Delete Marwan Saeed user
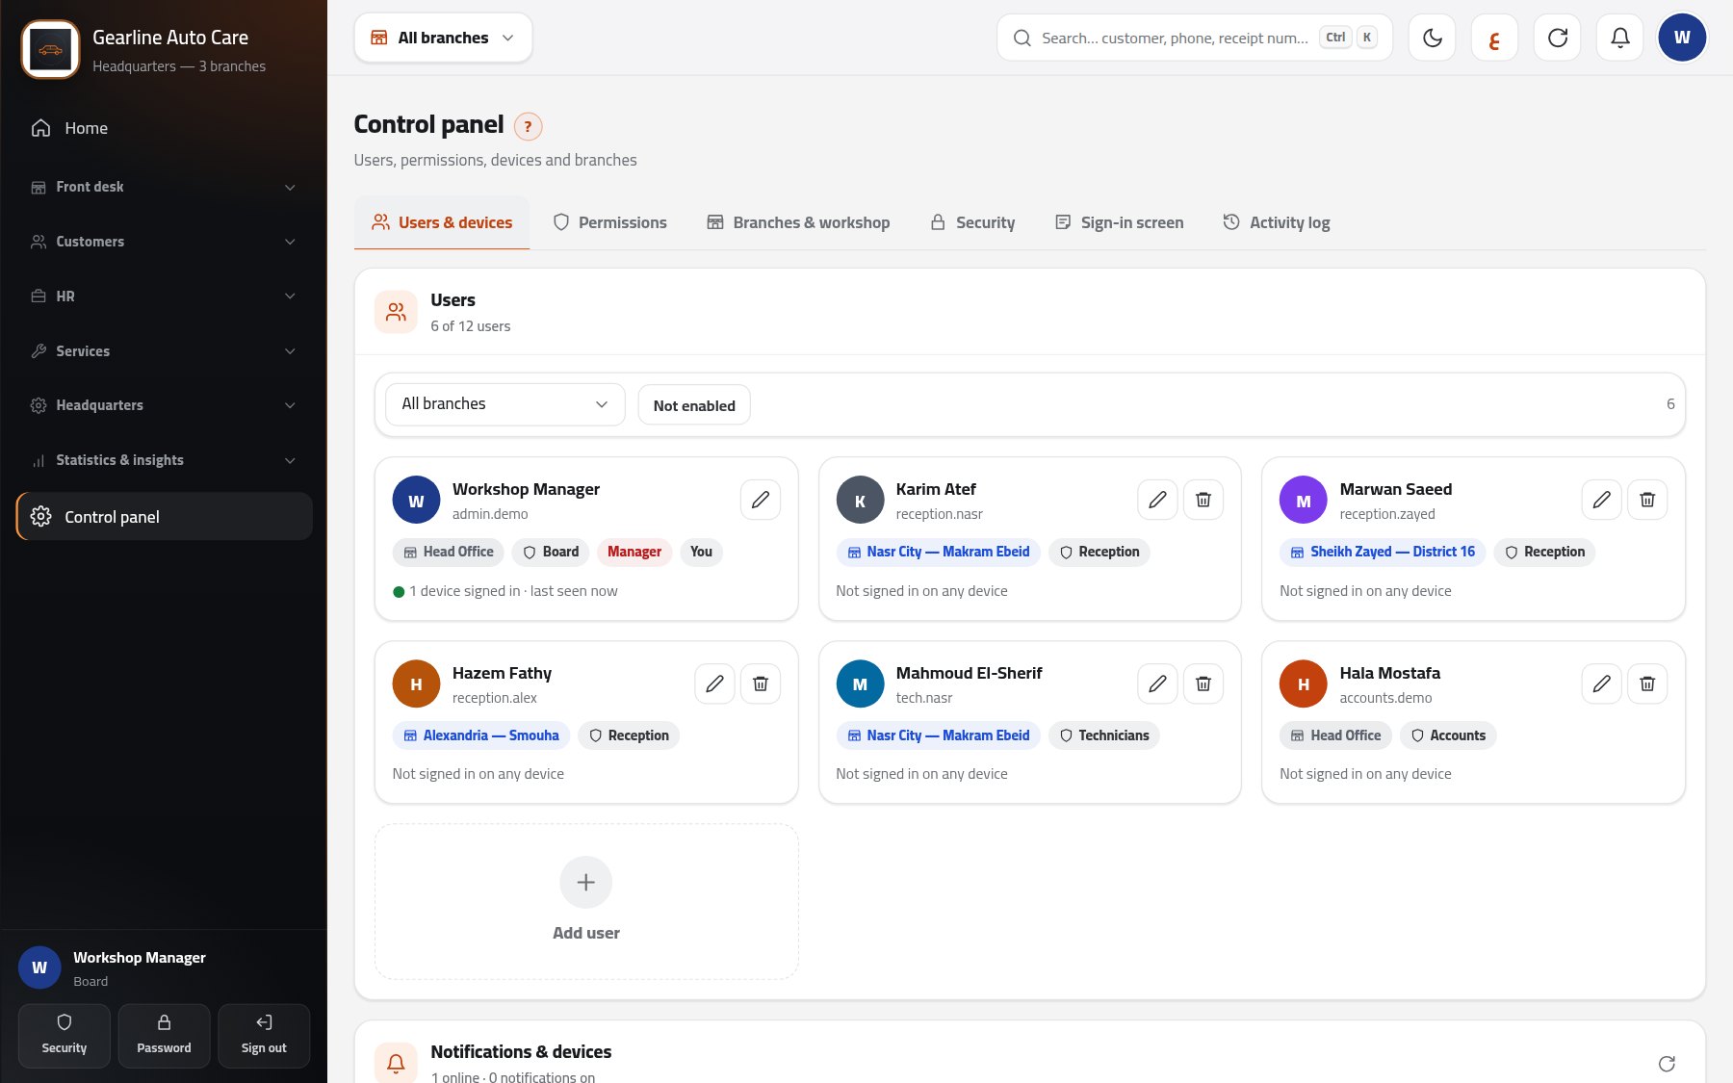Viewport: 1733px width, 1083px height. (1647, 500)
